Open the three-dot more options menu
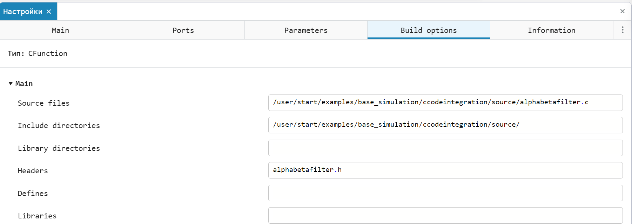Image resolution: width=632 pixels, height=224 pixels. [x=623, y=30]
